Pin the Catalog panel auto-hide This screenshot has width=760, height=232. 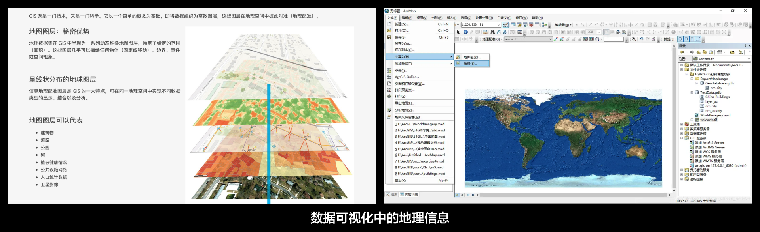coord(745,45)
